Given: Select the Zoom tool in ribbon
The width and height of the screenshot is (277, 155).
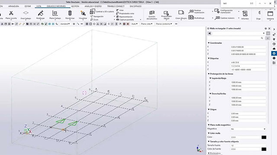Looking at the screenshot, I should tap(94, 19).
